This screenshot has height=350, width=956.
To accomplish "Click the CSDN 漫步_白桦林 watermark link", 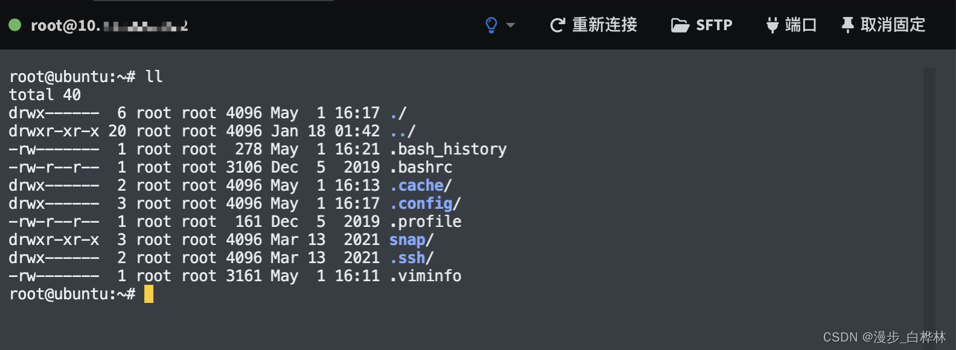I will coord(883,337).
